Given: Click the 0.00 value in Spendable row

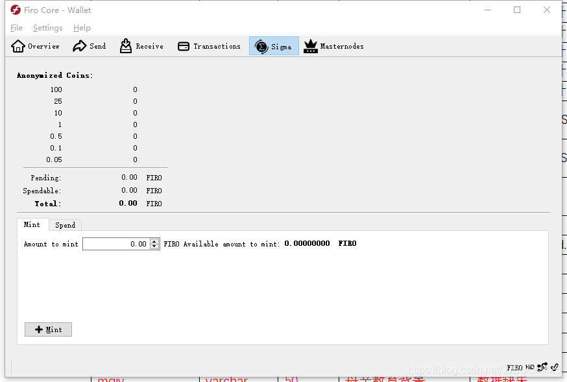Looking at the screenshot, I should tap(129, 190).
